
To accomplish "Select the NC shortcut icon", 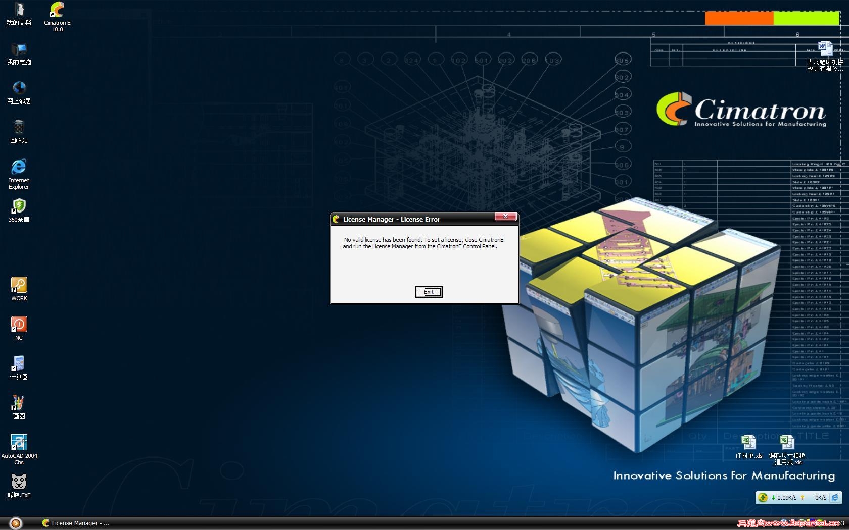I will [19, 329].
